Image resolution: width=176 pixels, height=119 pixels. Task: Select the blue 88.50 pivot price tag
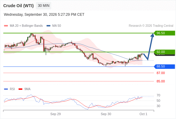tap(164, 67)
